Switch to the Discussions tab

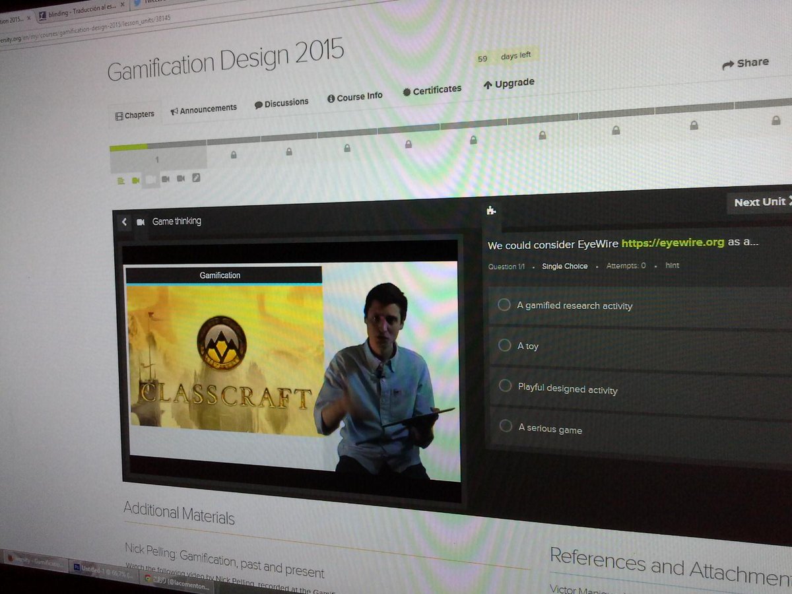click(281, 103)
